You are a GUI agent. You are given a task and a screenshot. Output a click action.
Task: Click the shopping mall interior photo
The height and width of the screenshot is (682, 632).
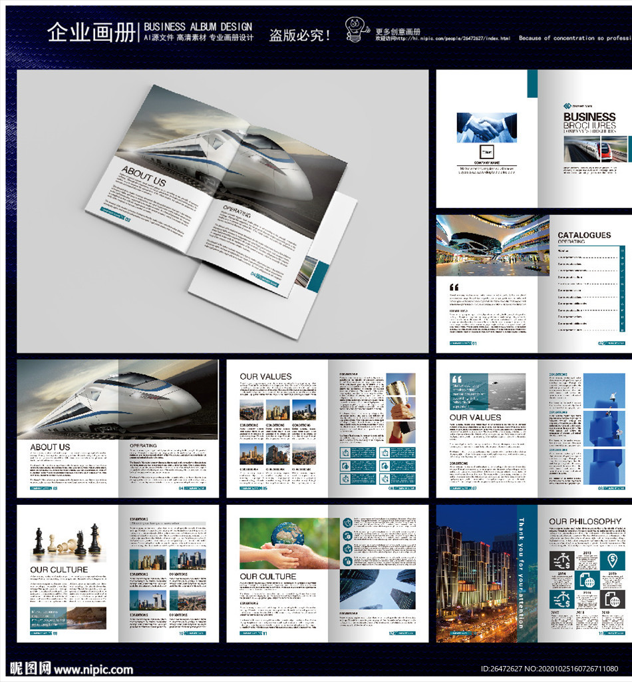point(492,245)
